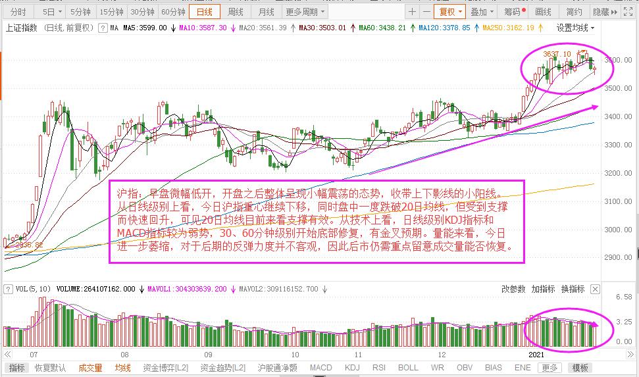Image resolution: width=639 pixels, height=377 pixels.
Task: Select 60分钟 period tab
Action: point(173,12)
